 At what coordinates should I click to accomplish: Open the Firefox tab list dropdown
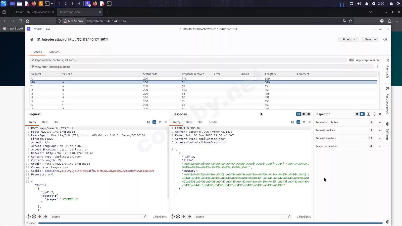tap(370, 12)
